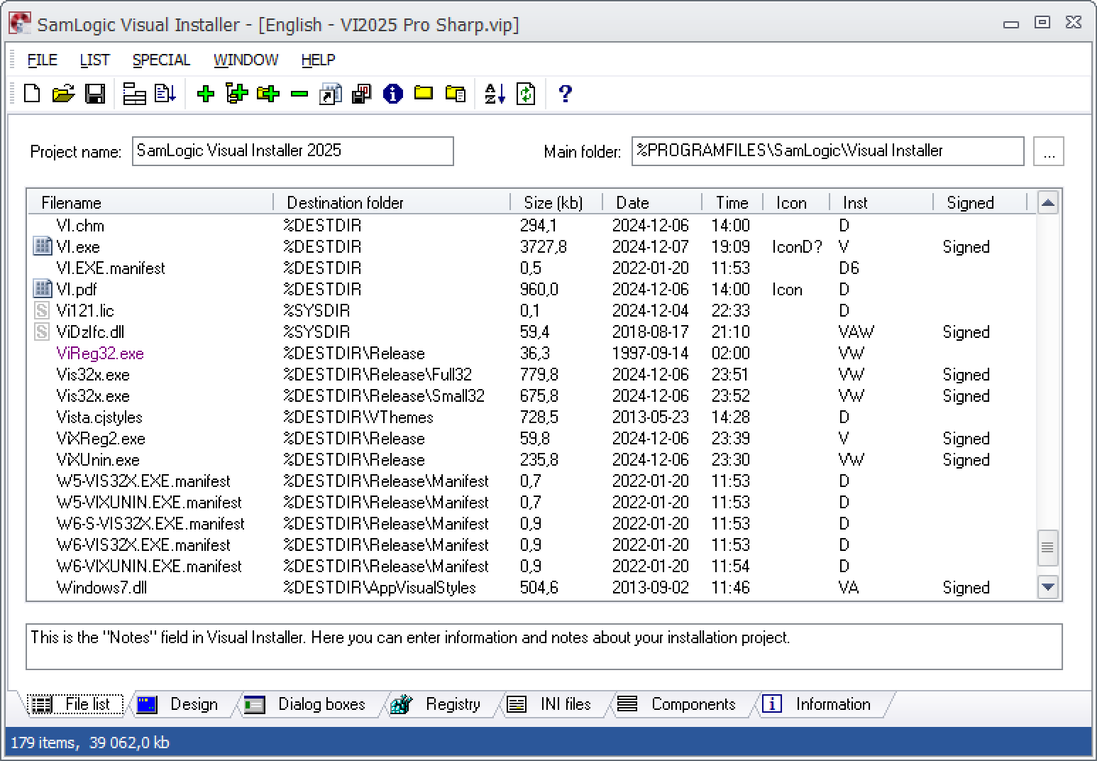Open file info with the blue 'i' icon

click(392, 94)
